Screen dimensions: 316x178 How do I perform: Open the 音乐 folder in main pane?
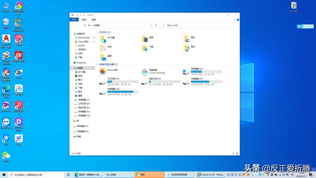pos(190,48)
